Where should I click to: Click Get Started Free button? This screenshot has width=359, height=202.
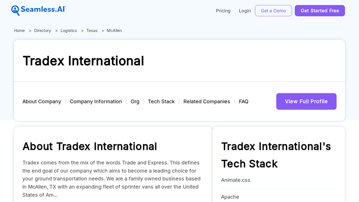click(x=320, y=11)
